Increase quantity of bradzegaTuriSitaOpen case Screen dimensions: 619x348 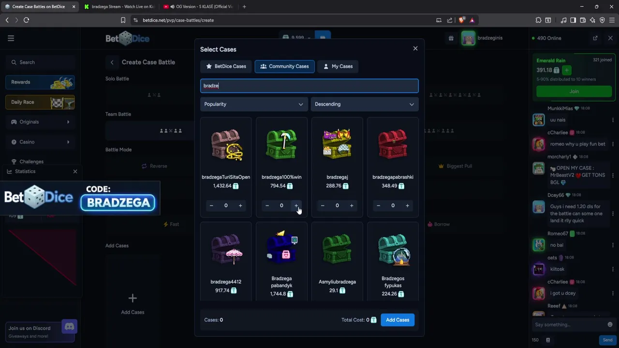(x=240, y=205)
